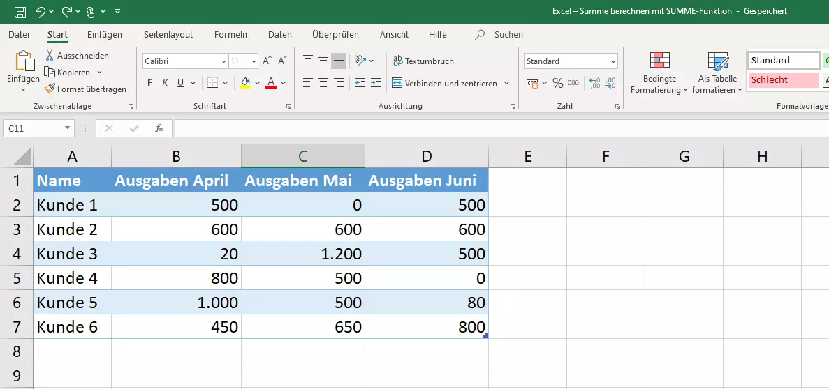
Task: Apply percent style format
Action: pyautogui.click(x=558, y=83)
